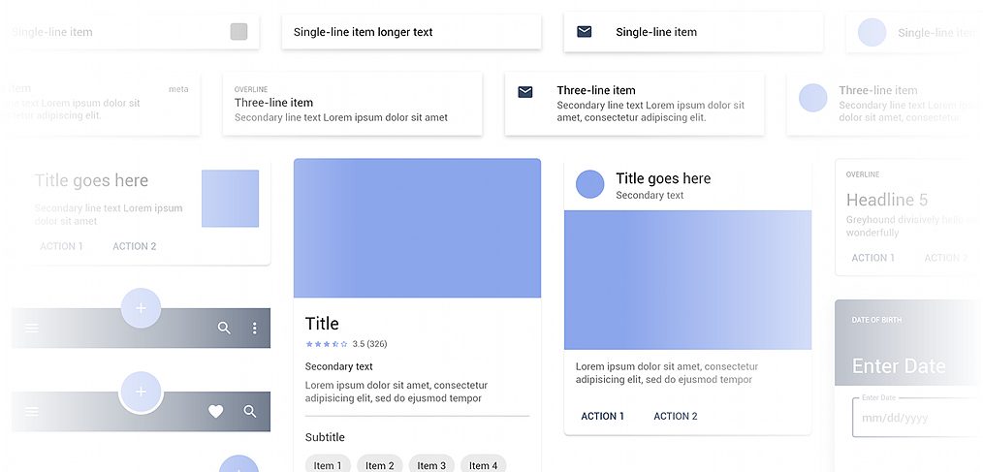Click the star rating showing 3.5 (326)

coord(327,344)
